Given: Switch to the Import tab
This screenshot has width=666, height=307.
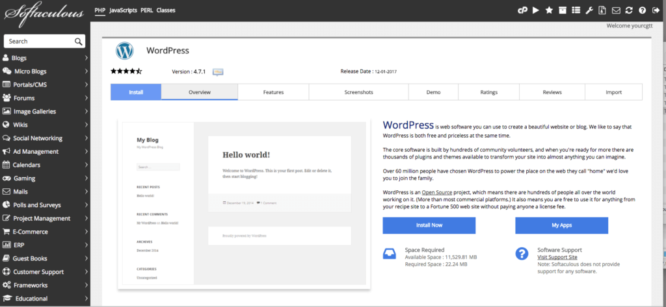Looking at the screenshot, I should coord(614,92).
